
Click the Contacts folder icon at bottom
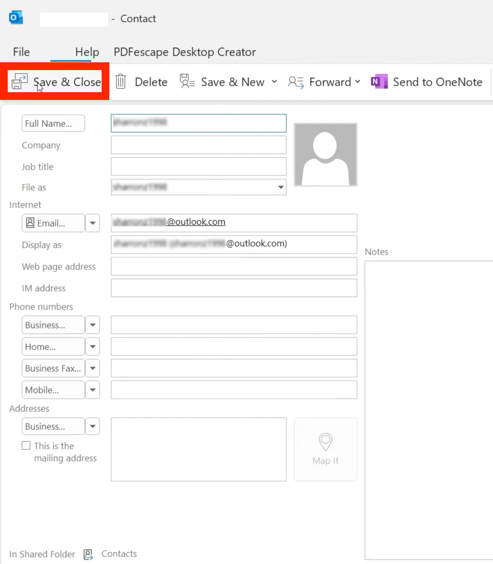click(x=88, y=555)
